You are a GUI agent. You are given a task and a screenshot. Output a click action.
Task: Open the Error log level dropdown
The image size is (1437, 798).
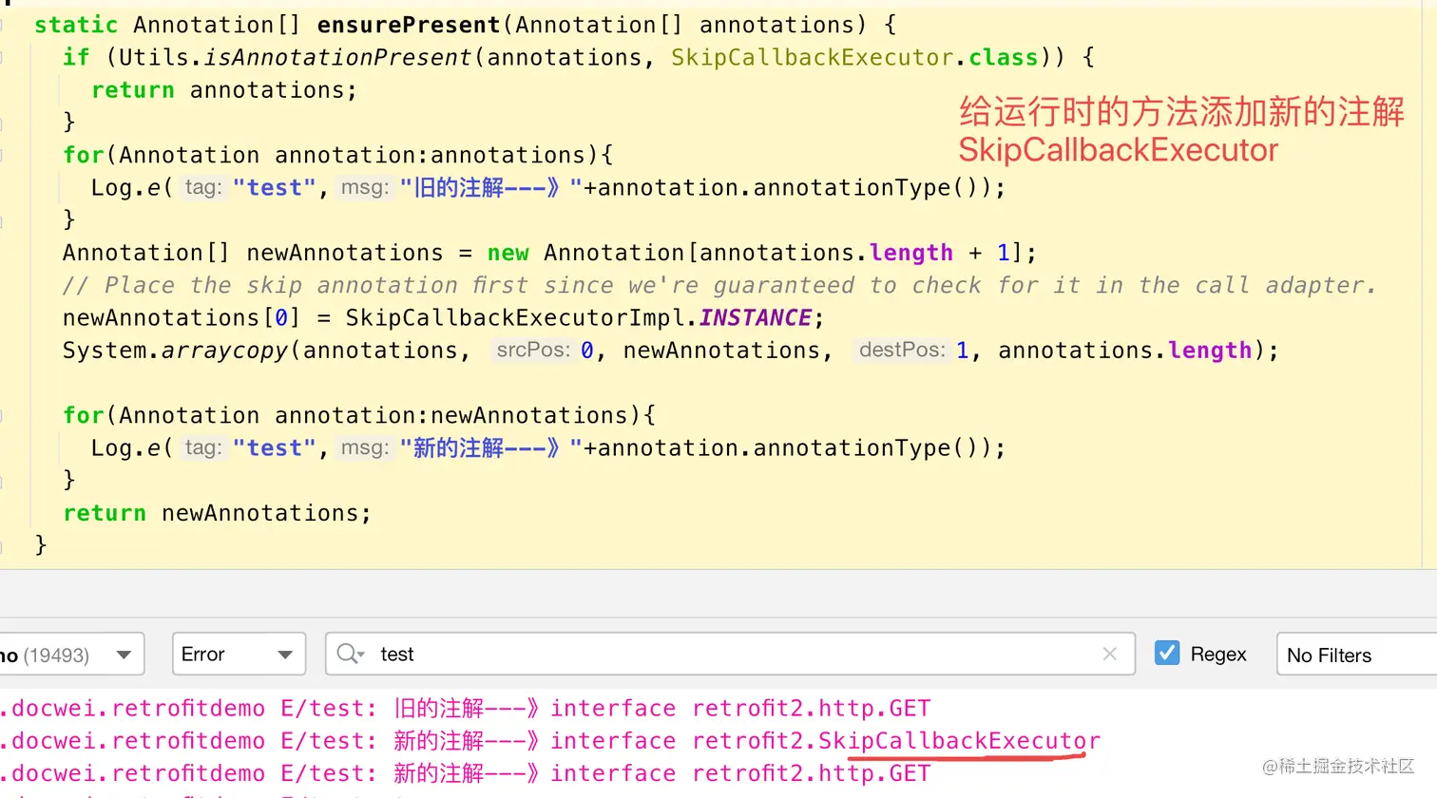point(239,655)
